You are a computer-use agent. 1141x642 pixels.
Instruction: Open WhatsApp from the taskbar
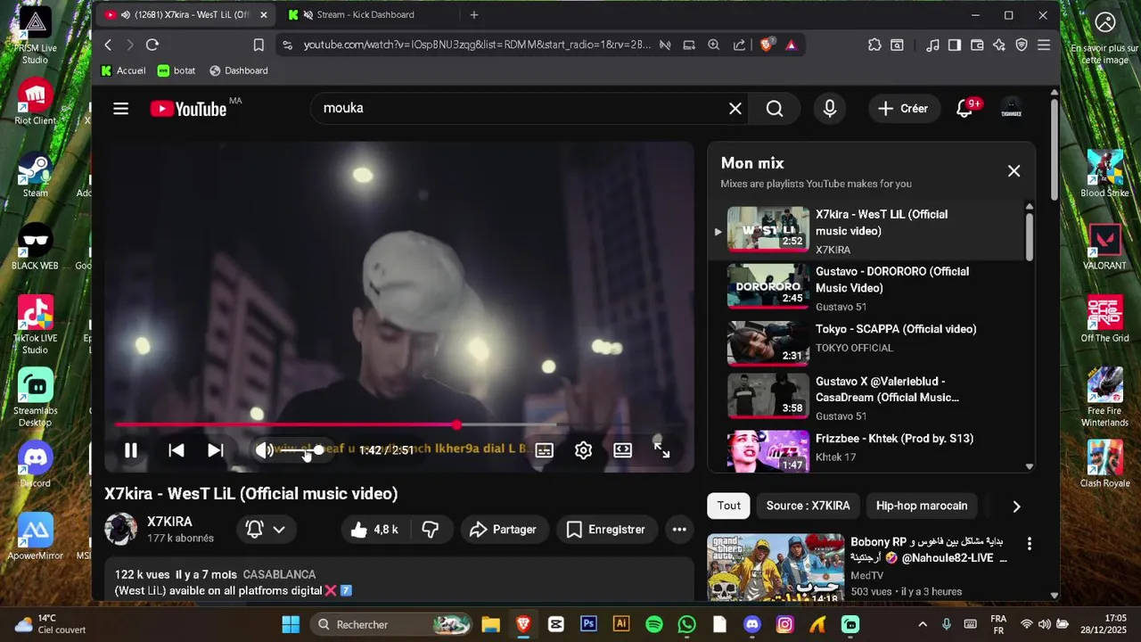click(686, 624)
